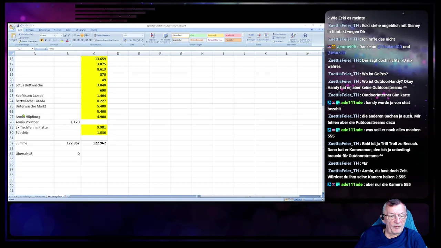Switch to the Einfügen ribbon tab
Screen dimensions: 441x248
pos(30,30)
